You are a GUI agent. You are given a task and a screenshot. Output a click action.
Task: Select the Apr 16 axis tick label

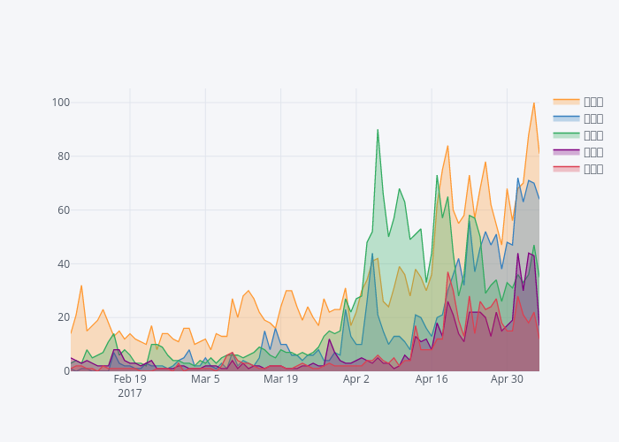click(432, 379)
